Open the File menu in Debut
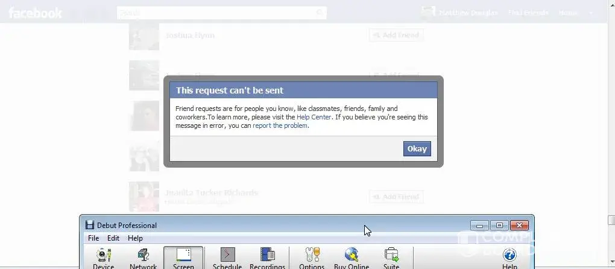 pyautogui.click(x=93, y=238)
